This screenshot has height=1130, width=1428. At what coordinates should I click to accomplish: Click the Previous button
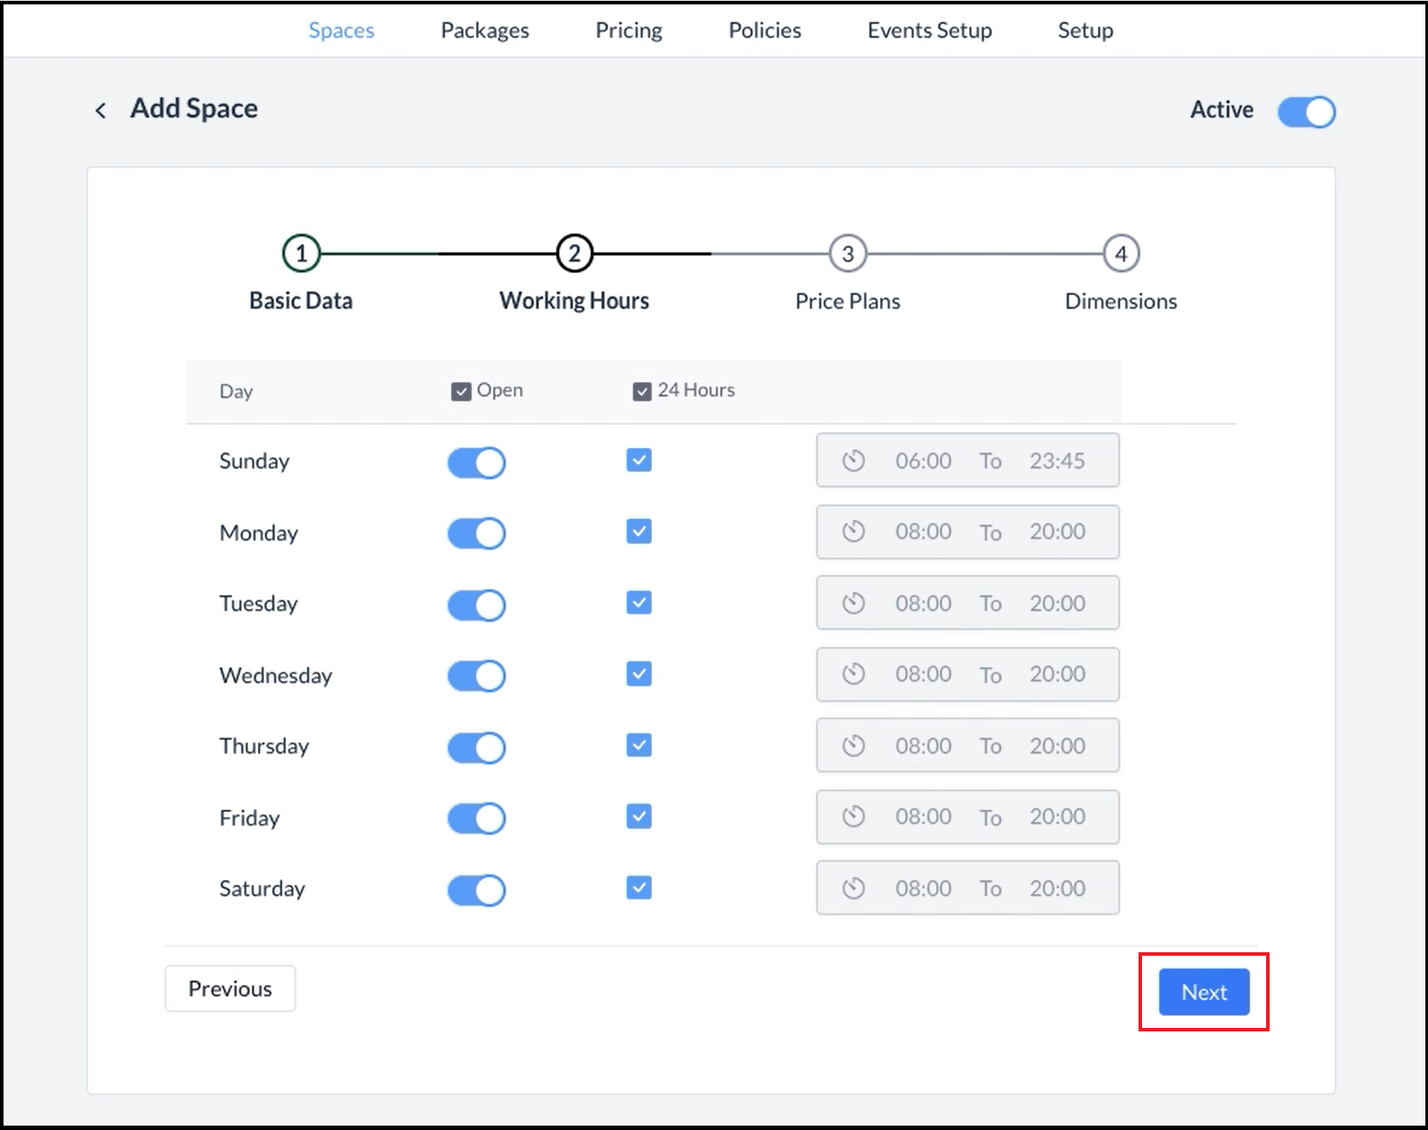pyautogui.click(x=230, y=988)
